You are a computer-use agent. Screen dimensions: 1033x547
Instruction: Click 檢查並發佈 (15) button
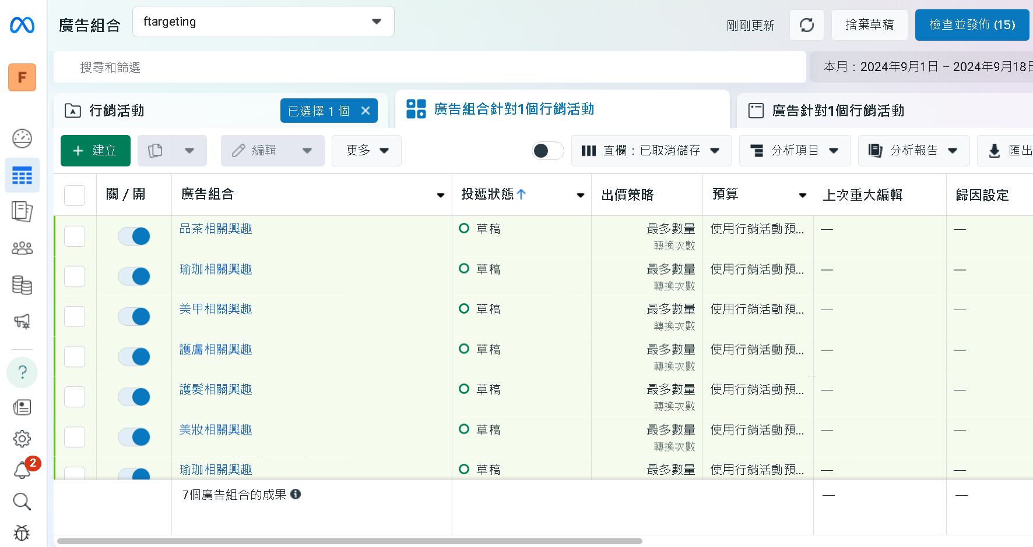point(972,25)
